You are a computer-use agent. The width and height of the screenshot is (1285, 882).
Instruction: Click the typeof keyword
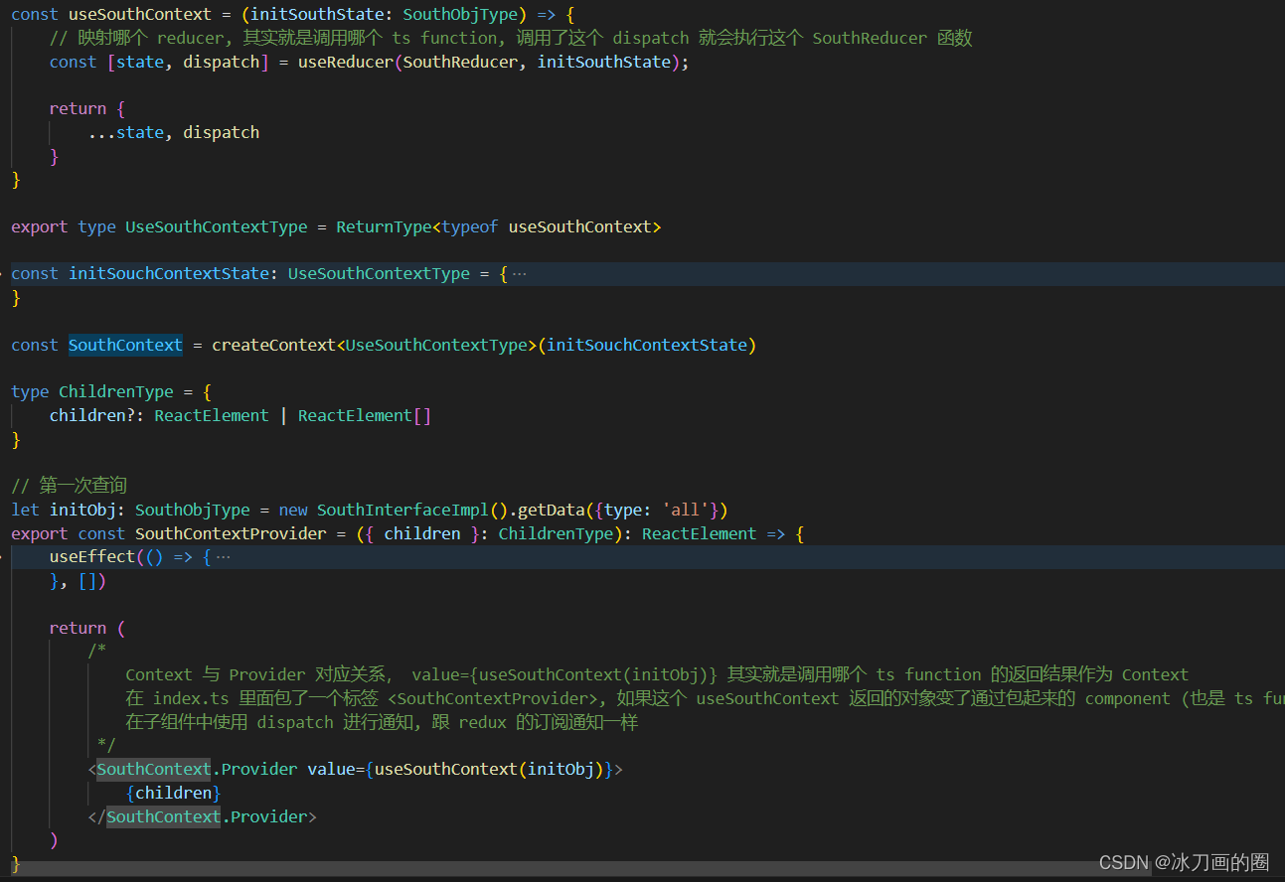click(x=470, y=226)
